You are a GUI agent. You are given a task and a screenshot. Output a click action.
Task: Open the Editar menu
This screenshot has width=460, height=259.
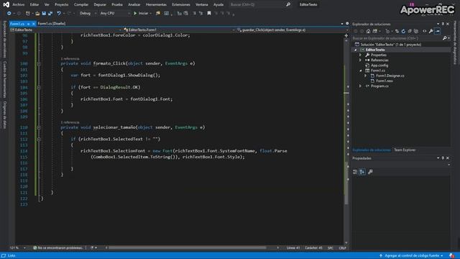[34, 5]
